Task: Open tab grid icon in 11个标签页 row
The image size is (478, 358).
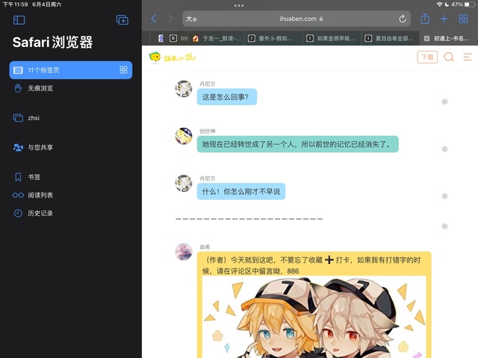Action: [123, 70]
